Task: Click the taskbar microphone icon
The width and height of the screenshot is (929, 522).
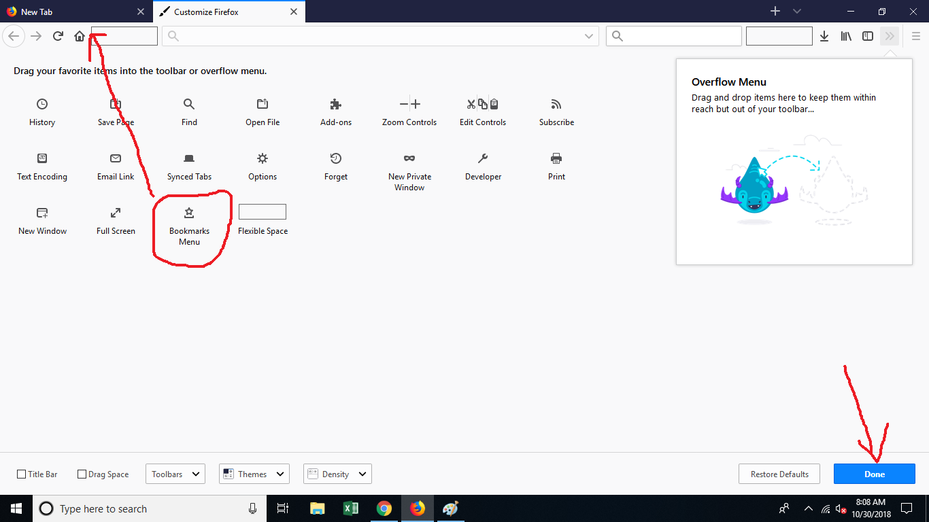Action: pos(253,508)
